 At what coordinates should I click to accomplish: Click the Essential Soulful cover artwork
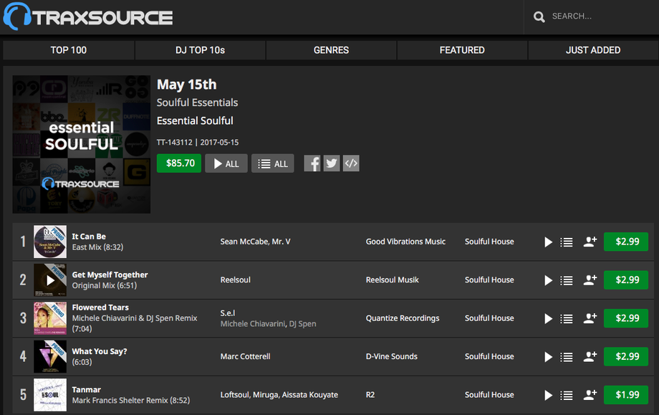(82, 144)
